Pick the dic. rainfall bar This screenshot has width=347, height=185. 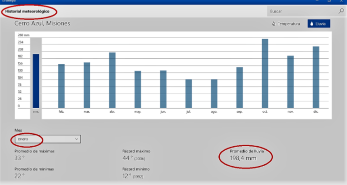pos(316,77)
